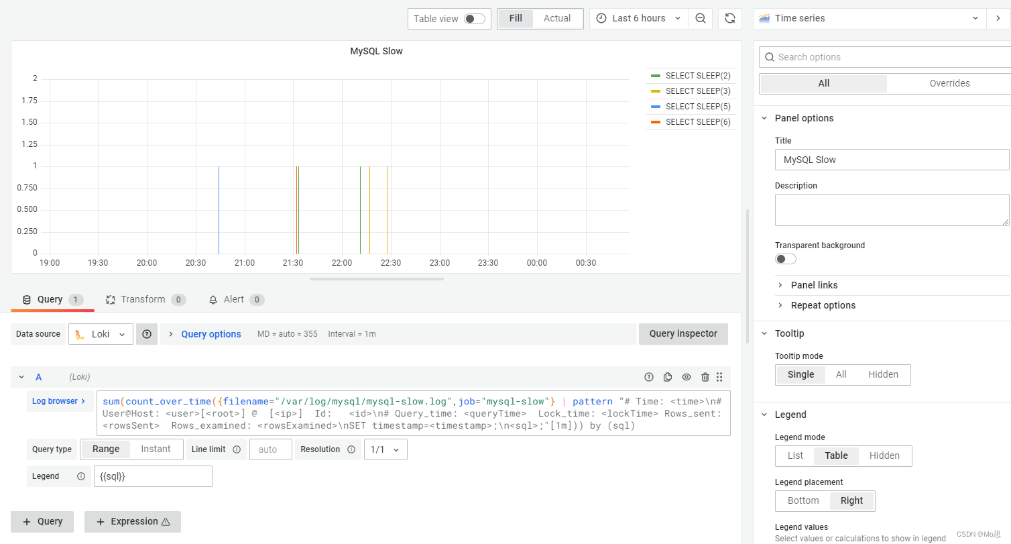Collapse the options pane with arrow
The image size is (1011, 544).
coord(998,19)
